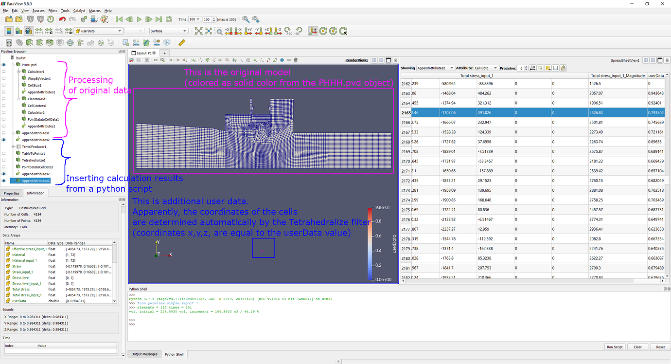
Task: Select the Tetrahedralize1 pipeline item
Action: pos(35,160)
